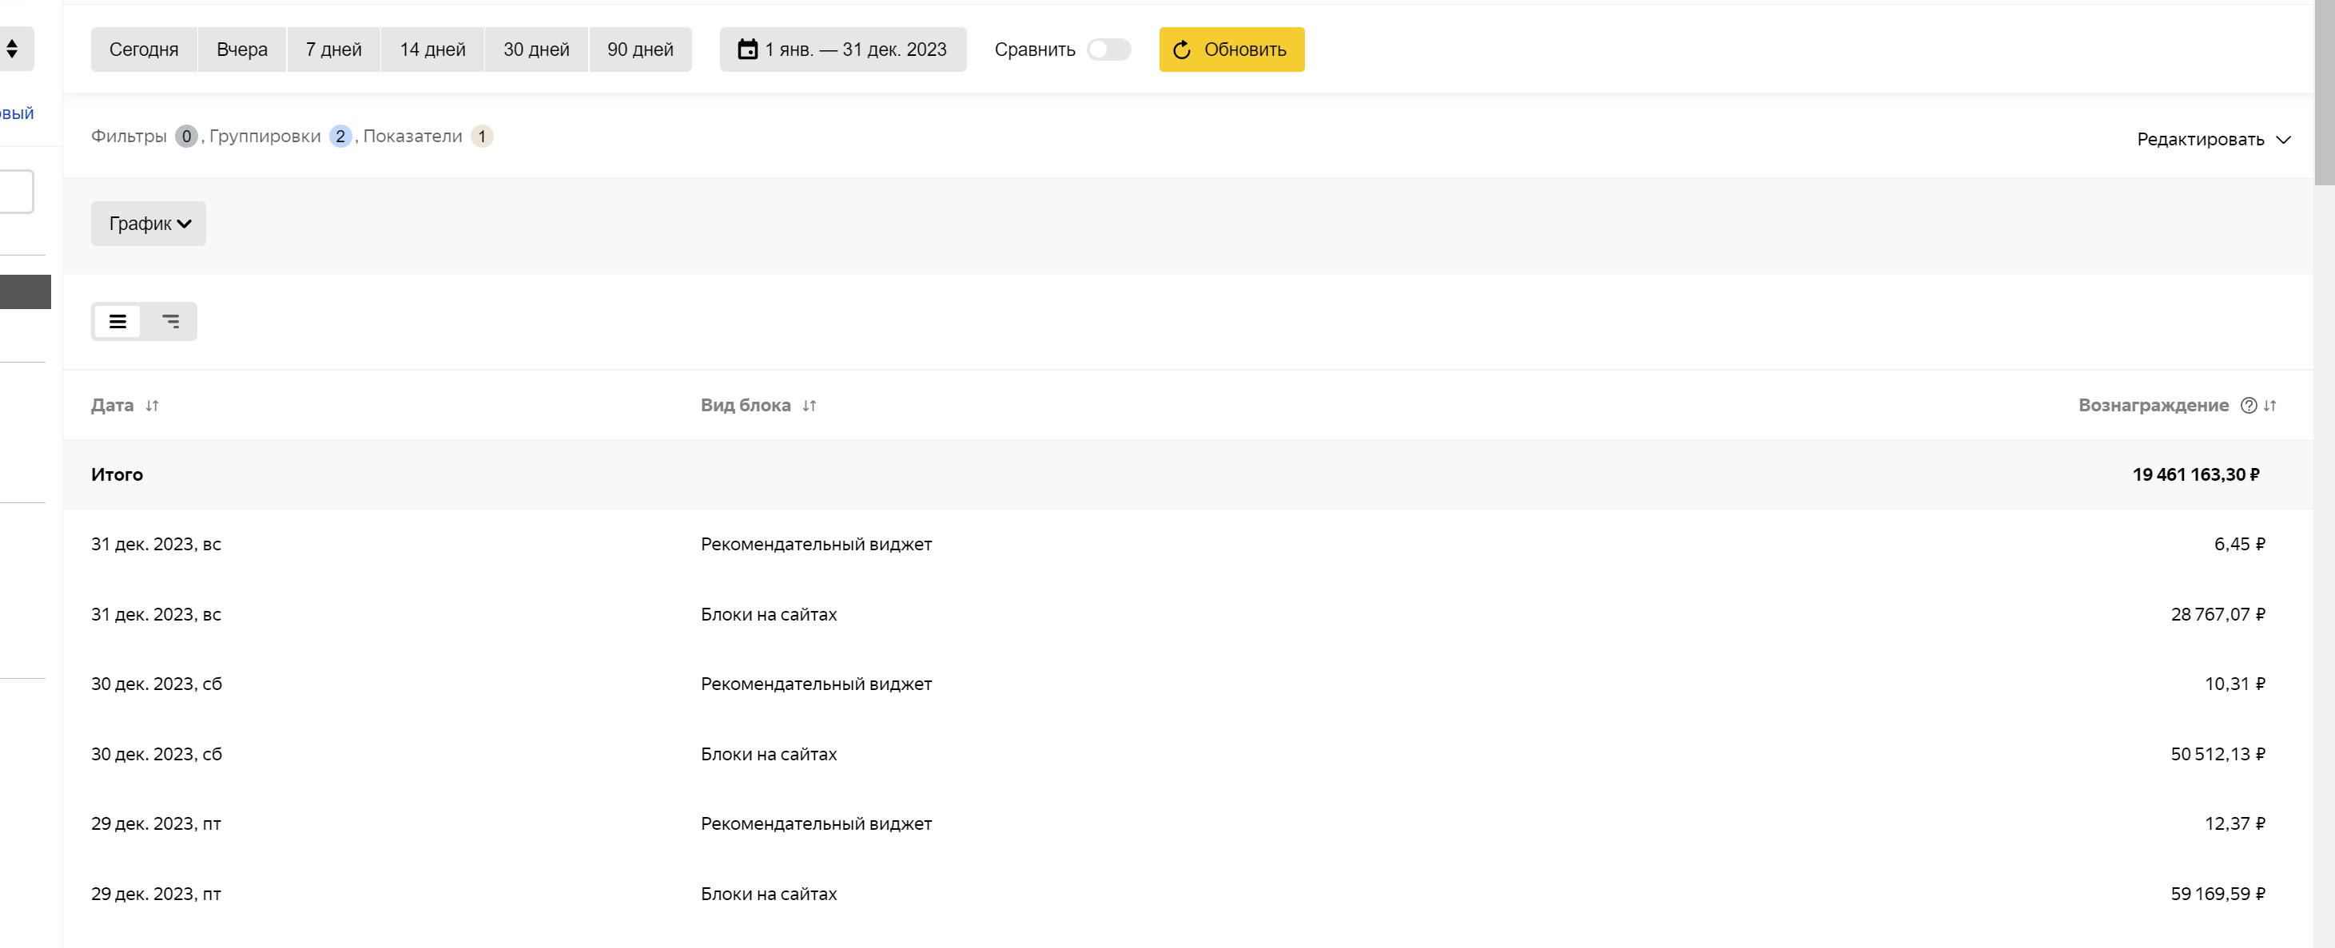Select value 12,37 ₽
This screenshot has width=2335, height=948.
pos(2234,823)
